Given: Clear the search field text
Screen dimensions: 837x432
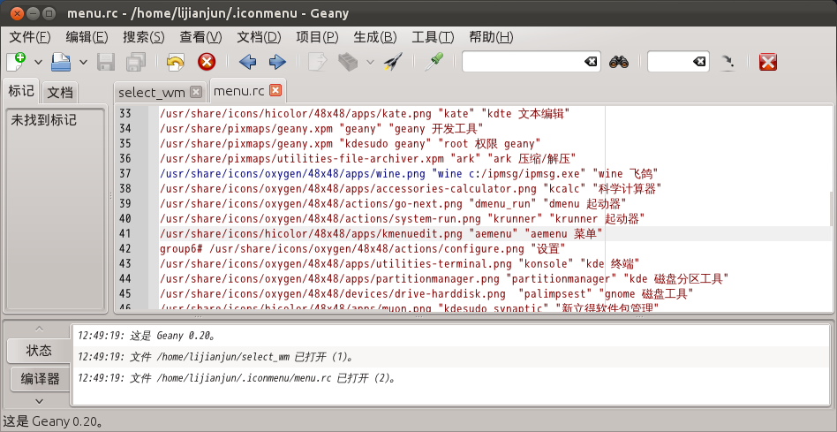Looking at the screenshot, I should (591, 62).
